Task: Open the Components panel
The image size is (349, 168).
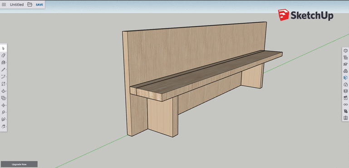Action: click(x=345, y=71)
